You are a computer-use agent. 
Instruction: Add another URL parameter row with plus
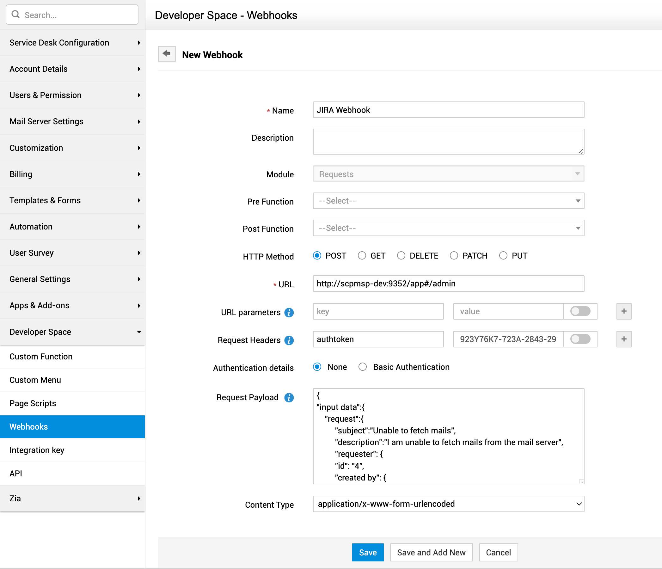(624, 311)
